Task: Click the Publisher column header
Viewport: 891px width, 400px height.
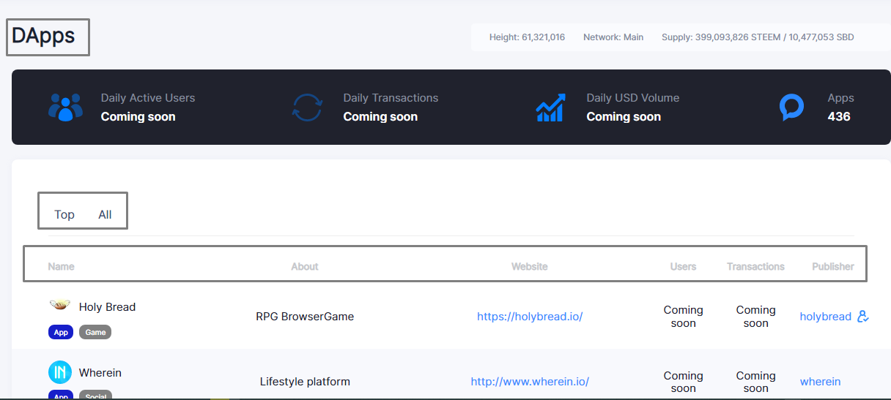Action: [x=833, y=267]
